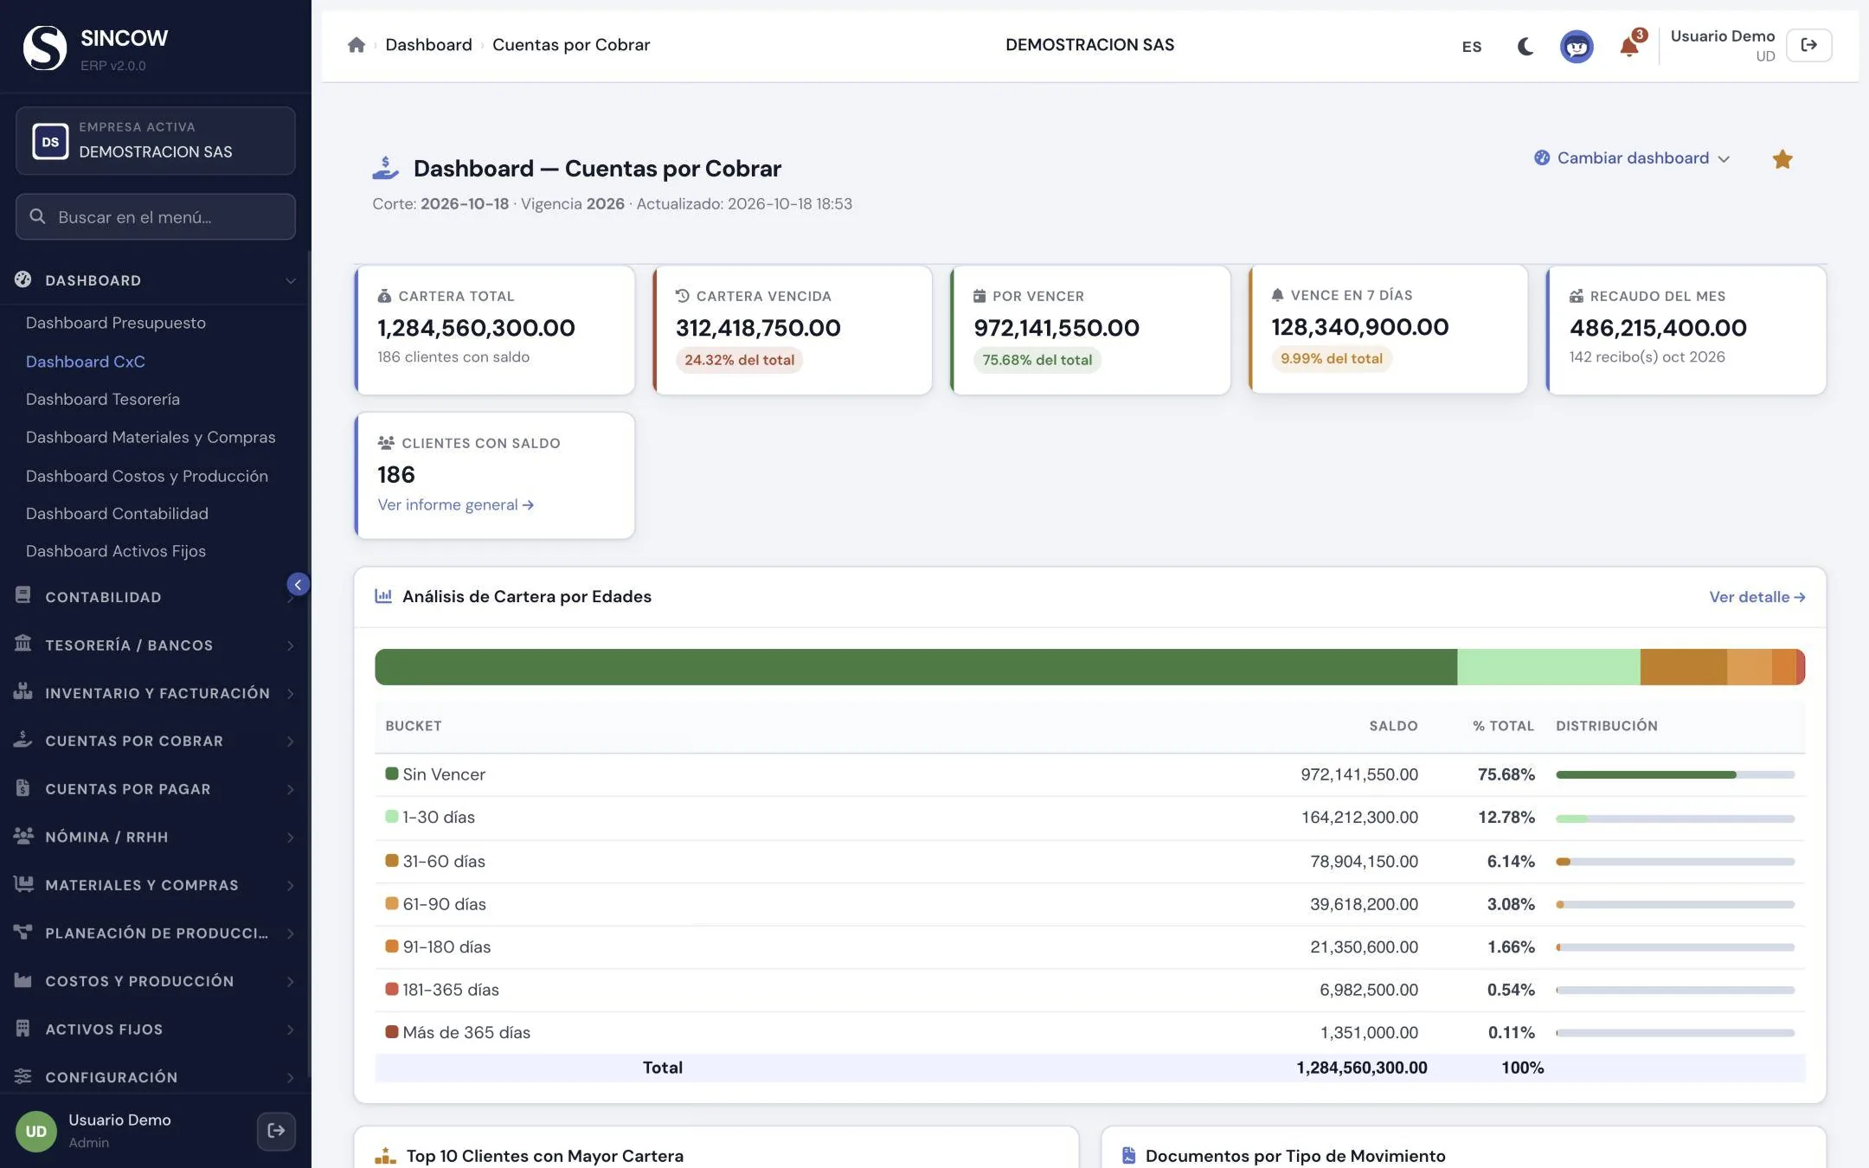Select Dashboard CxC menu item
This screenshot has width=1869, height=1168.
click(x=86, y=362)
